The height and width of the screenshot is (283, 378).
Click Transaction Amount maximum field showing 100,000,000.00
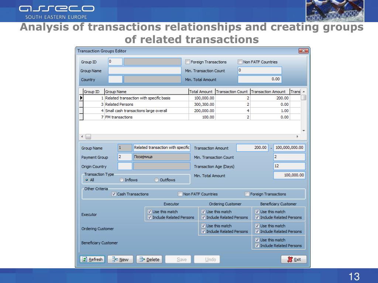pos(289,147)
